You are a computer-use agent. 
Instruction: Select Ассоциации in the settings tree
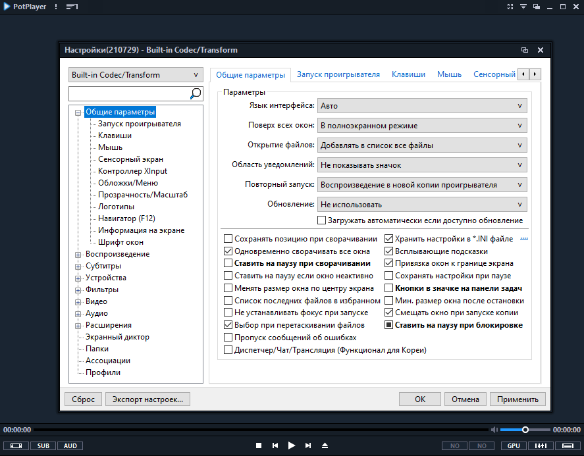tap(107, 361)
